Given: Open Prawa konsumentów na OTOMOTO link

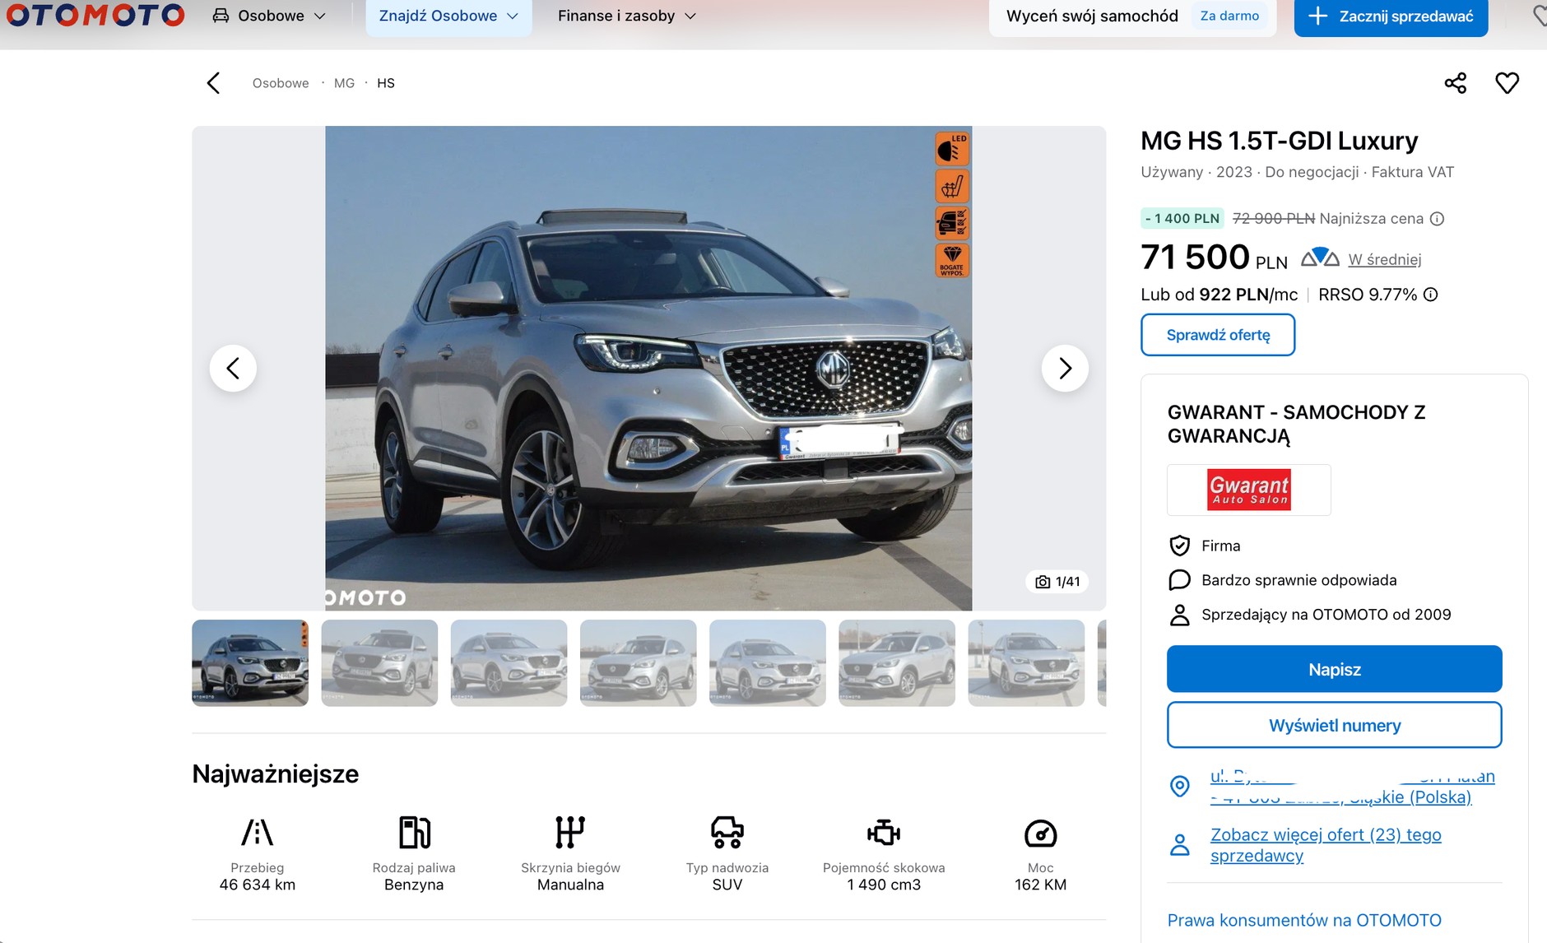Looking at the screenshot, I should click(x=1304, y=920).
